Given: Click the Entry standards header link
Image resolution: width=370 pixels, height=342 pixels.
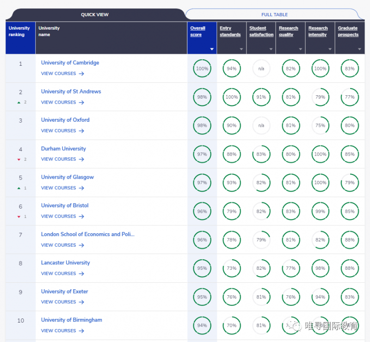Looking at the screenshot, I should (230, 31).
